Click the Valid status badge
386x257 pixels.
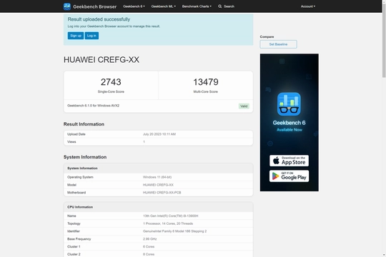coord(244,106)
